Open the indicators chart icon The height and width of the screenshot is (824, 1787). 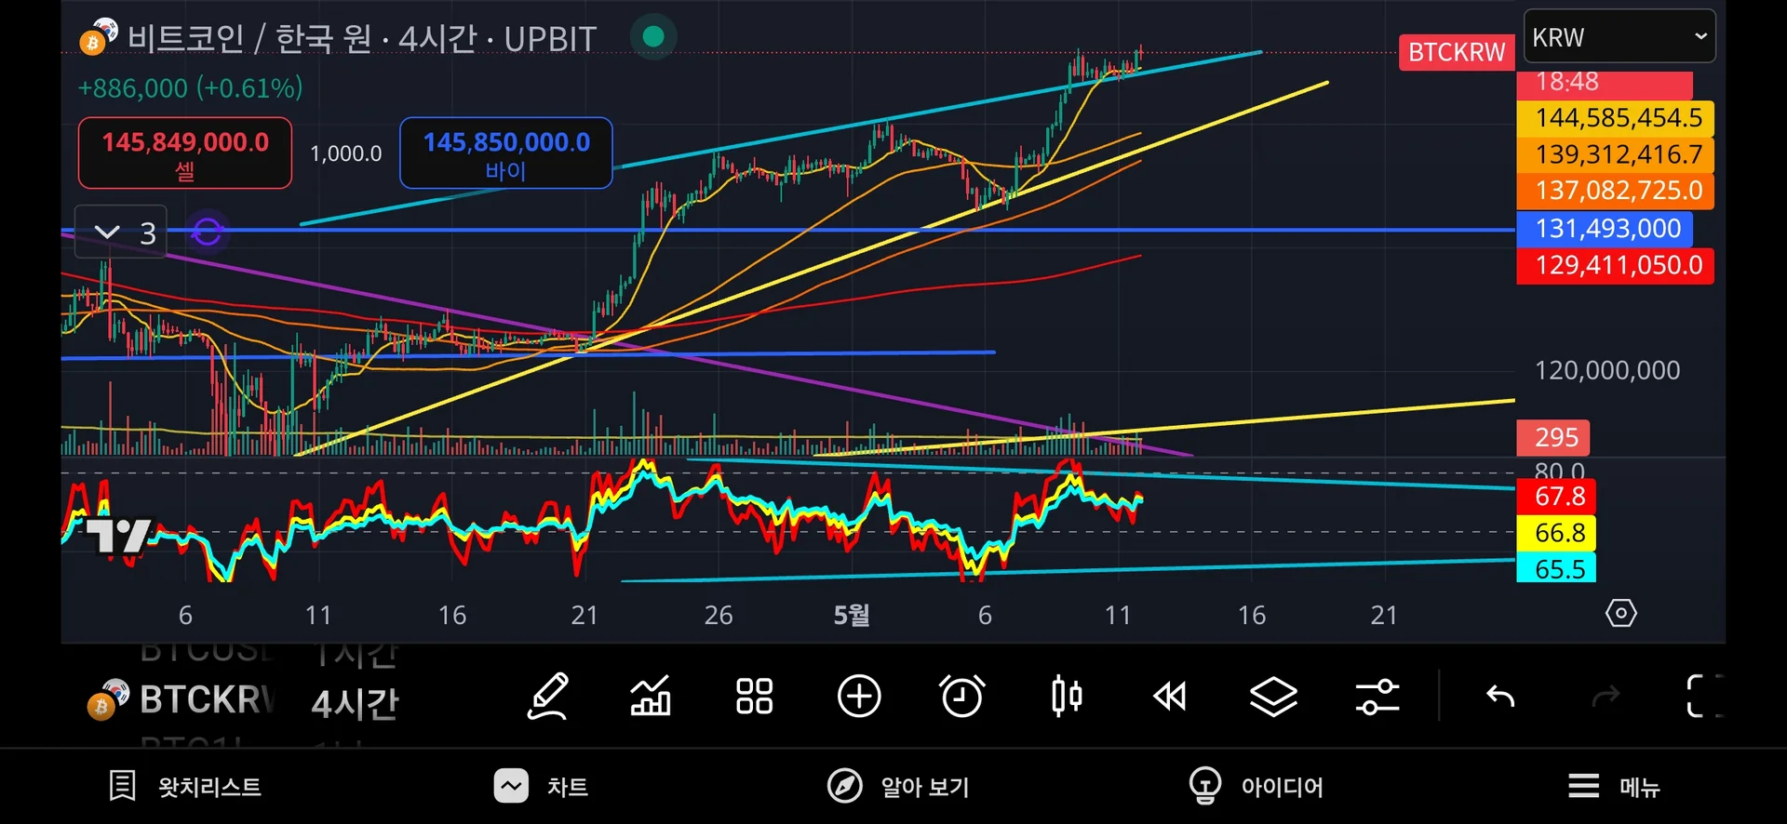click(651, 696)
